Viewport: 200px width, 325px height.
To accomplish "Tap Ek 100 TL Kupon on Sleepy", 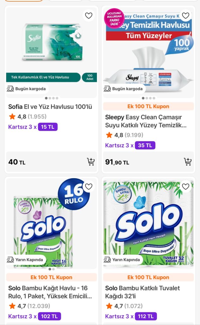I will pos(148,106).
